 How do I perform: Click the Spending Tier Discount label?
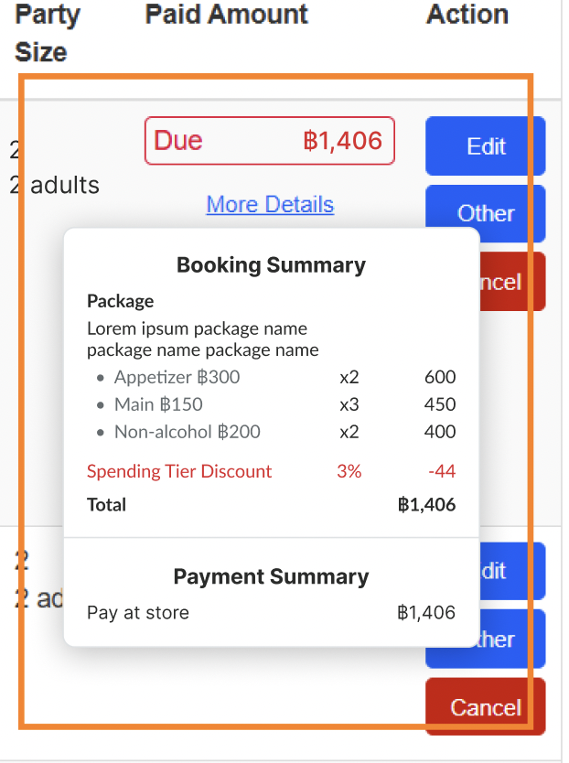coord(179,472)
